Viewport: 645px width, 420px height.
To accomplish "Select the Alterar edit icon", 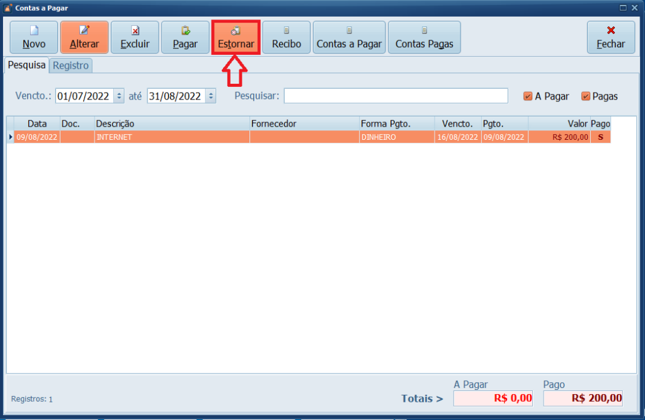I will click(84, 30).
